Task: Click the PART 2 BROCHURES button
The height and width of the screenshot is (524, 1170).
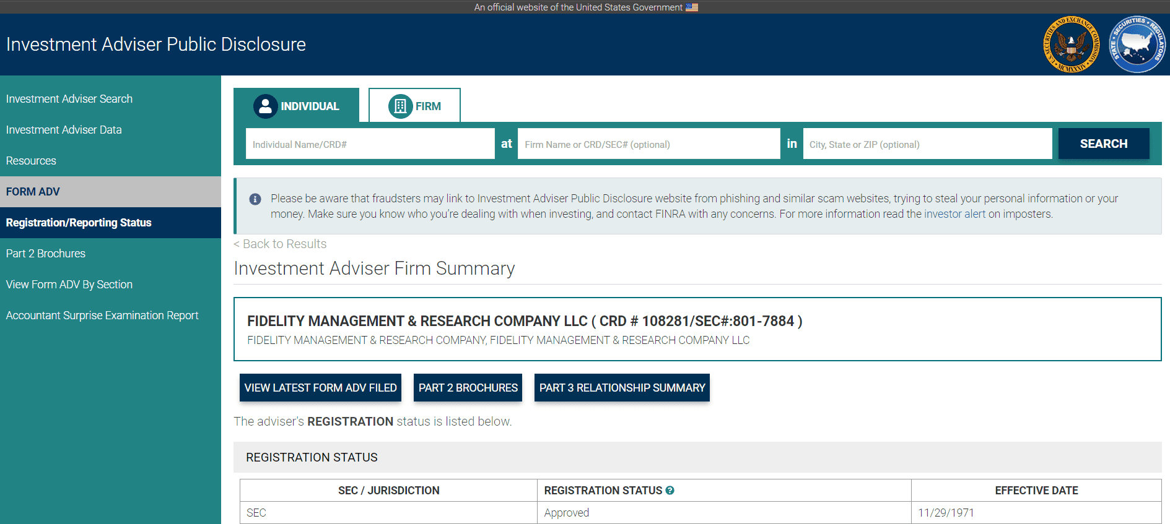Action: pyautogui.click(x=468, y=388)
